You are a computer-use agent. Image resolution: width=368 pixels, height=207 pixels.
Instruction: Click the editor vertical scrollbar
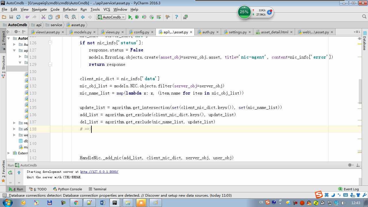point(360,91)
